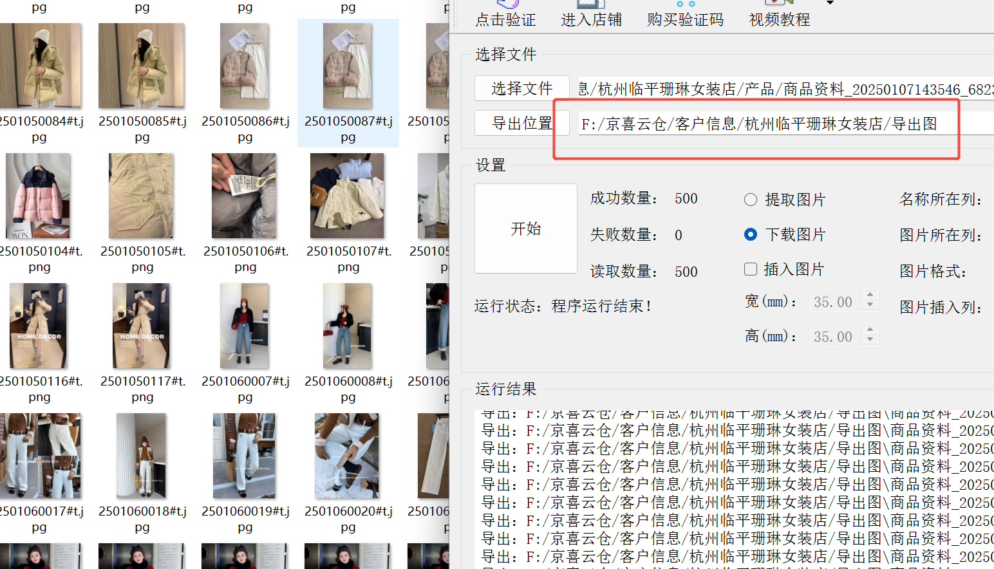
Task: Select thumbnail 2501050107#t.png
Action: tap(348, 196)
